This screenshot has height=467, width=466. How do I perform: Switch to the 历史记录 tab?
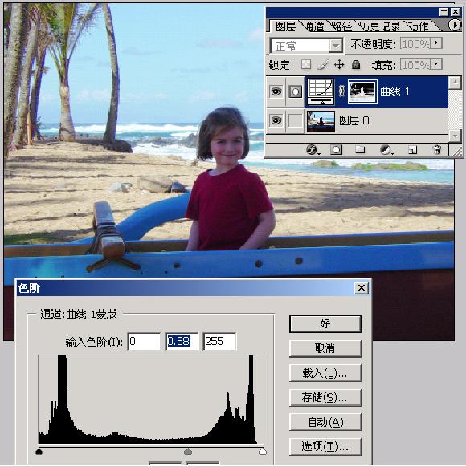click(x=380, y=26)
